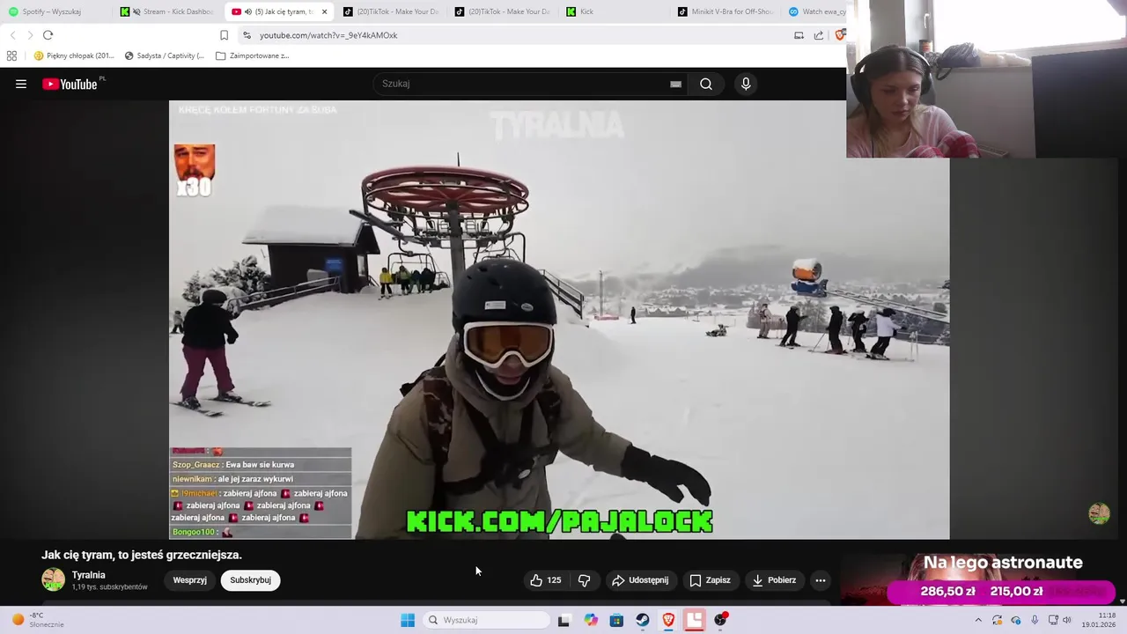The height and width of the screenshot is (634, 1127).
Task: Open the YouTube hamburger guide menu
Action: (x=21, y=84)
